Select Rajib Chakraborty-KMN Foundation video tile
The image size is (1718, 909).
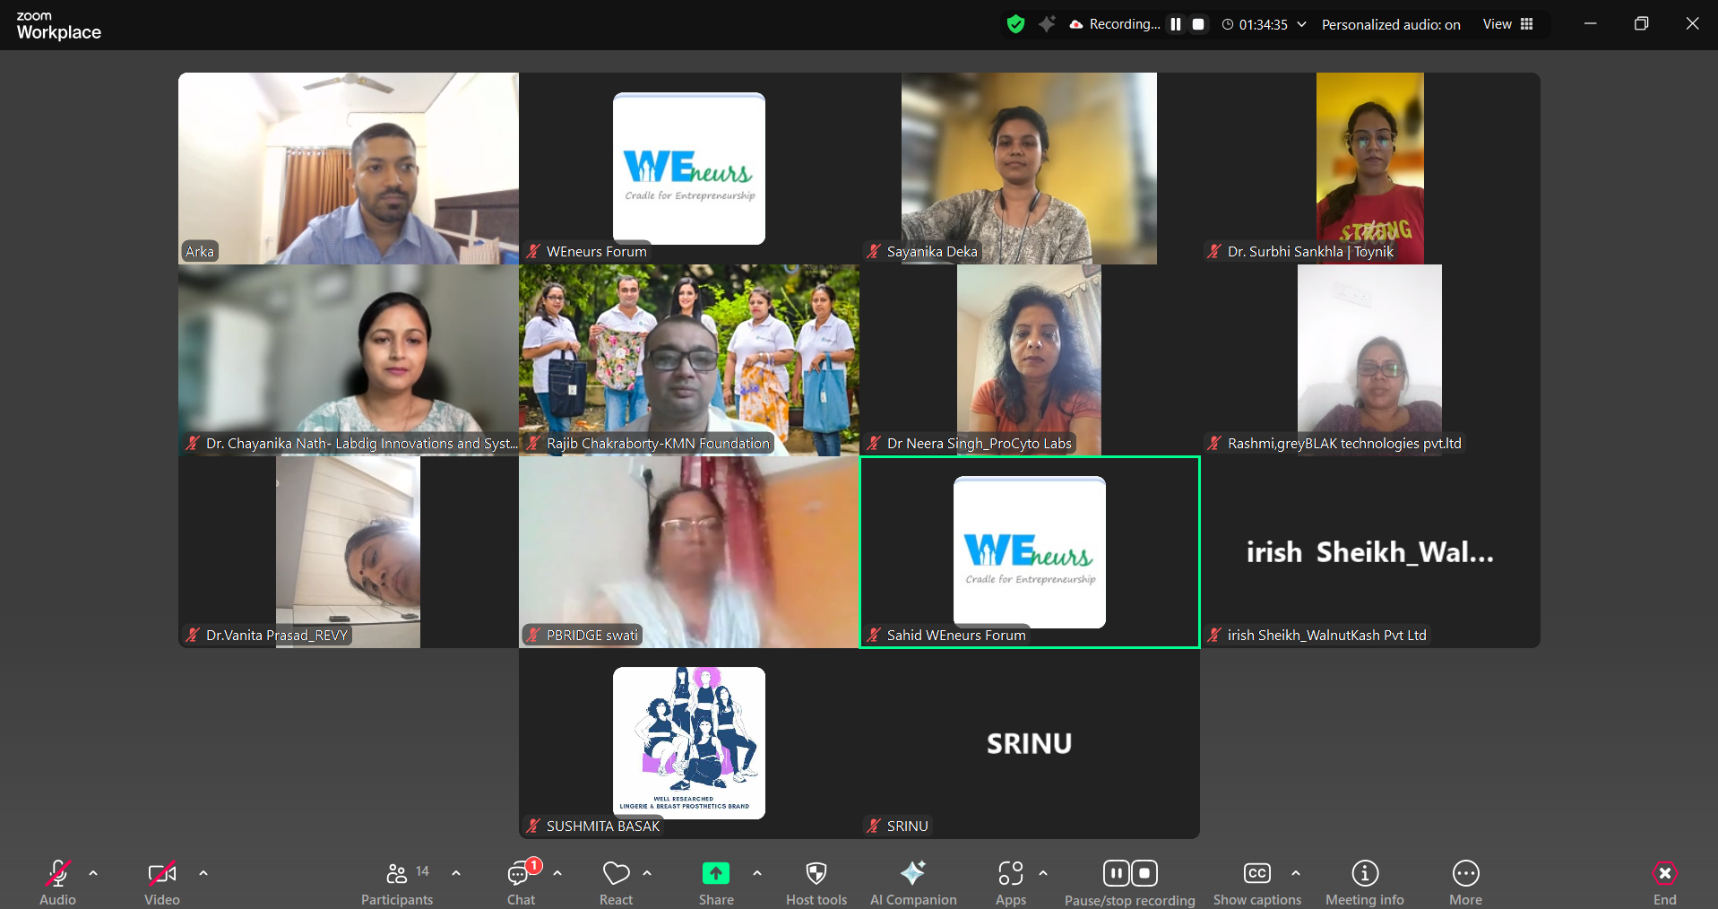[x=688, y=359]
